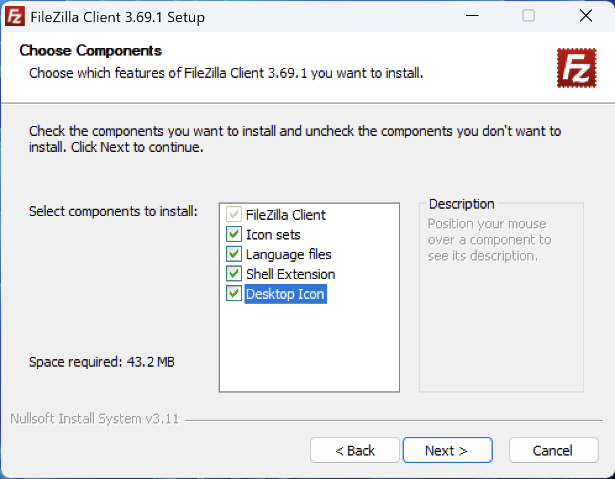The height and width of the screenshot is (479, 615).
Task: Select the FileZilla Client component label
Action: [285, 215]
